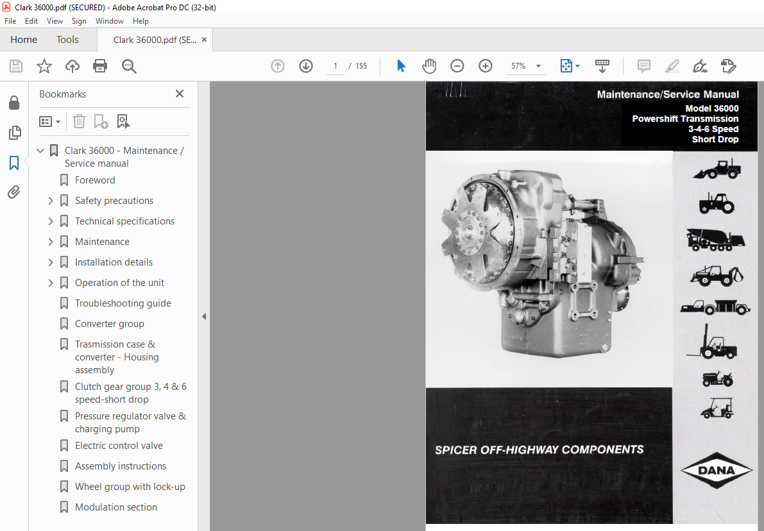
Task: Open the Window menu
Action: tap(110, 21)
